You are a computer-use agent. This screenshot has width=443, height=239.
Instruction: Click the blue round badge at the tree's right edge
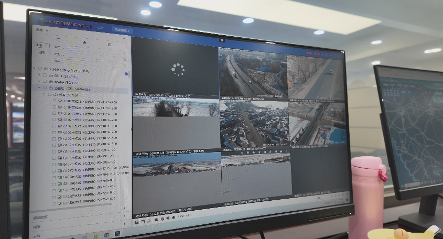(x=126, y=74)
